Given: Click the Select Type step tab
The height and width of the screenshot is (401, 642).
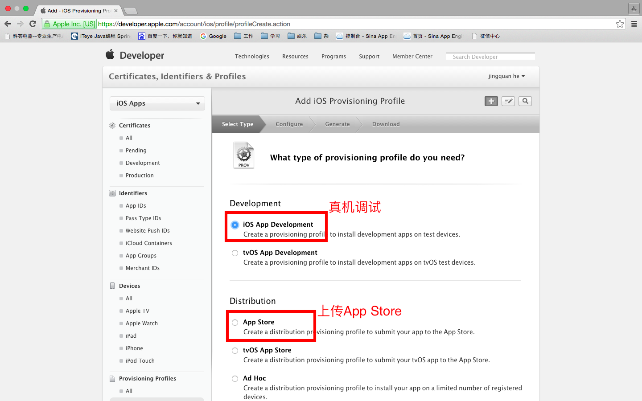Looking at the screenshot, I should [238, 124].
